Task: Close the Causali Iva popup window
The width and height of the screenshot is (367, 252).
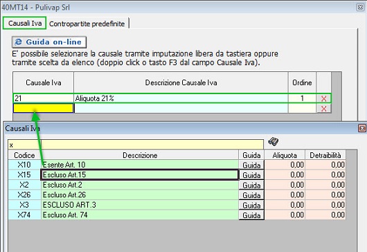Action: [x=362, y=128]
